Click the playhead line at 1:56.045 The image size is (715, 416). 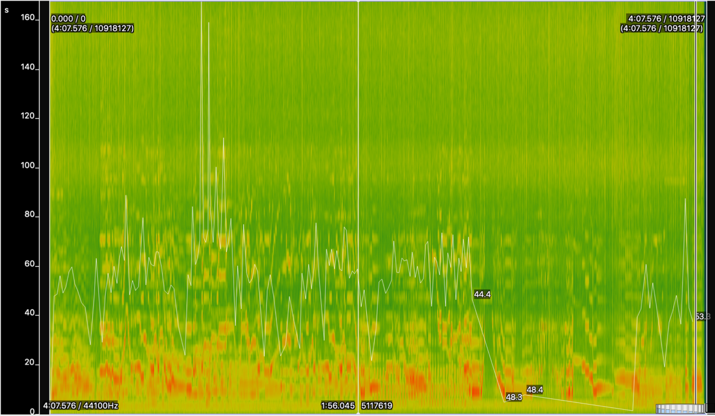tap(359, 208)
